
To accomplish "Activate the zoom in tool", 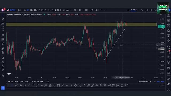I will 3,53.
